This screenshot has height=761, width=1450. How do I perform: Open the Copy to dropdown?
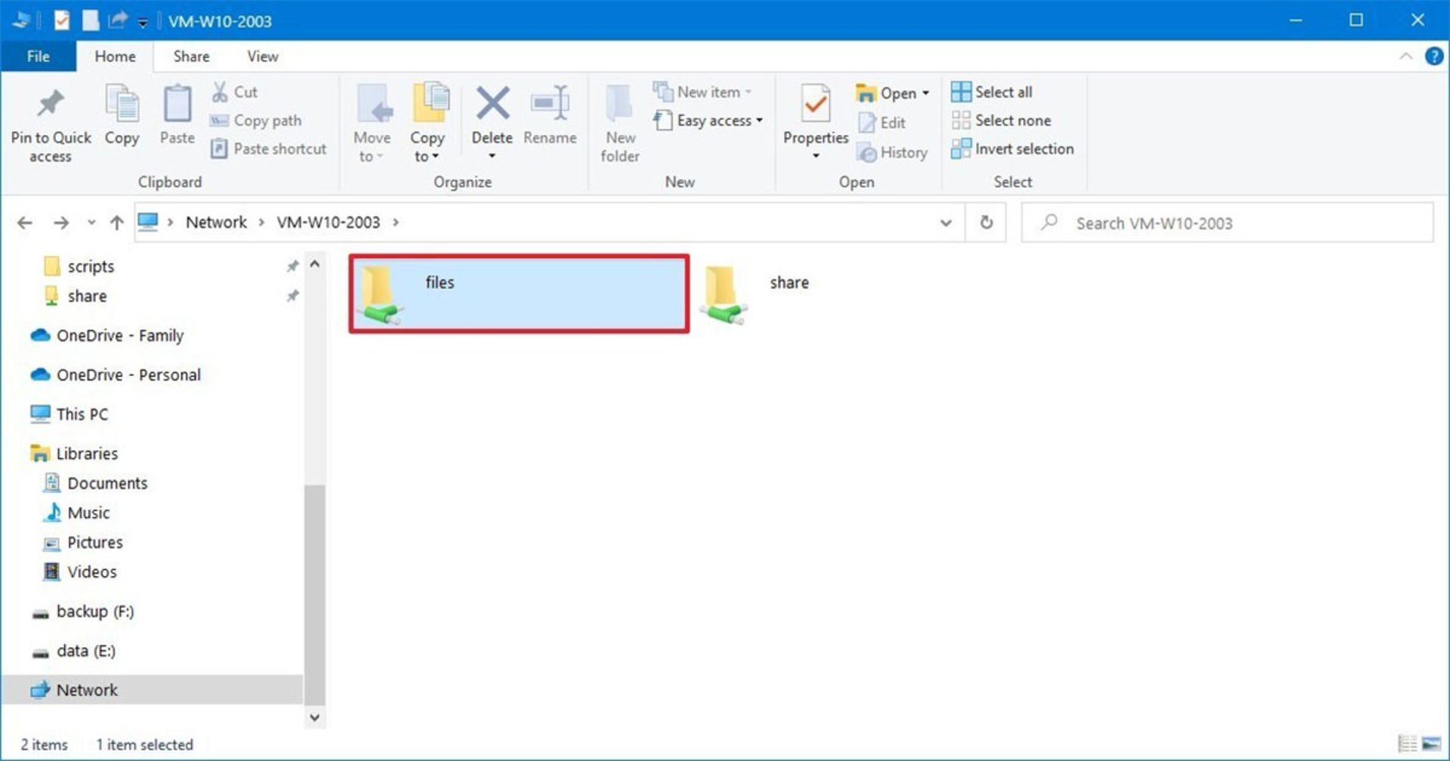coord(427,147)
